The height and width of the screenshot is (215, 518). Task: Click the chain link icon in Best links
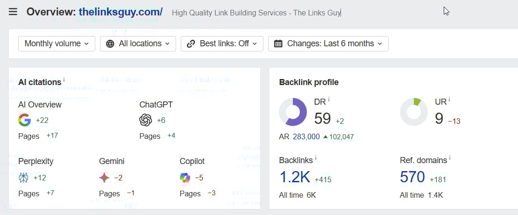pyautogui.click(x=191, y=43)
